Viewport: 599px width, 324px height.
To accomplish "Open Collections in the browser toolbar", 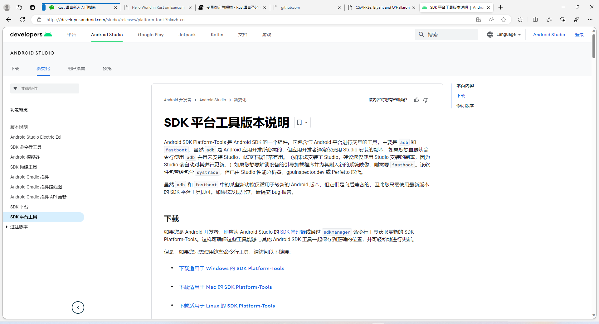I will click(x=562, y=20).
